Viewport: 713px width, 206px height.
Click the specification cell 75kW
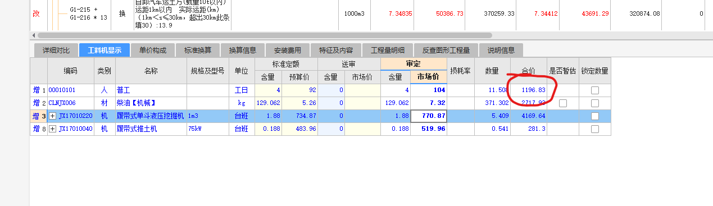pyautogui.click(x=207, y=129)
